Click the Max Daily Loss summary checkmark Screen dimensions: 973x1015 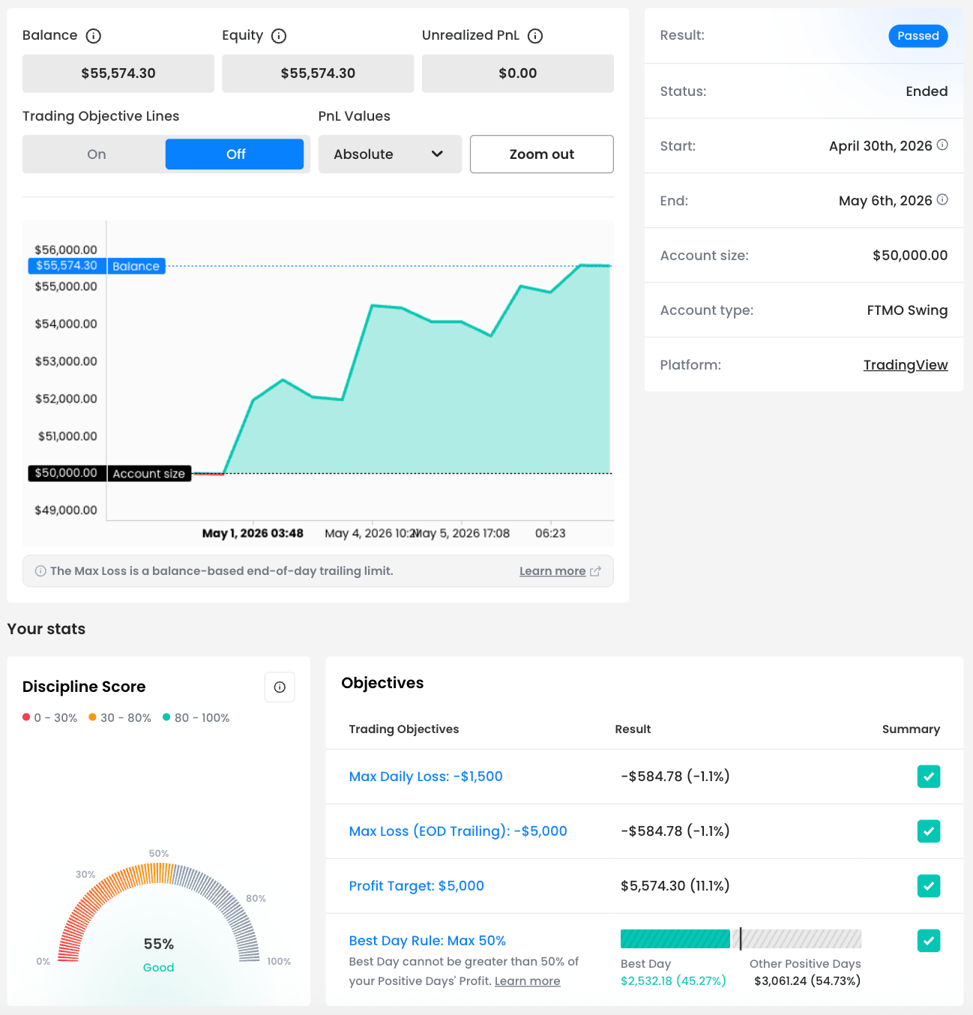[929, 777]
